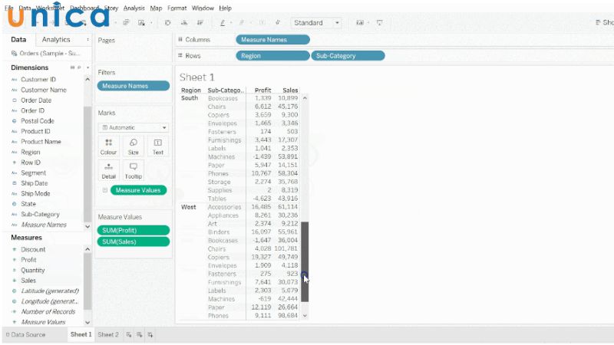
Task: Click the Dimensions search icon
Action: pos(79,67)
